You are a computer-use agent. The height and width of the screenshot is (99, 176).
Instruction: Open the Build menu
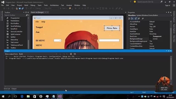26,5
